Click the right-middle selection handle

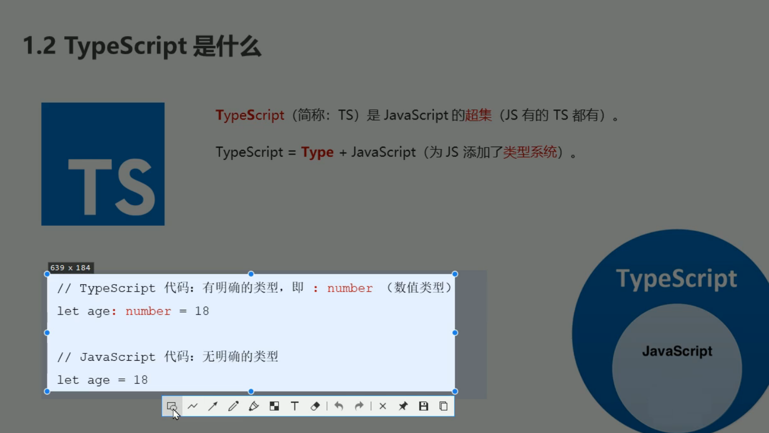(x=455, y=333)
